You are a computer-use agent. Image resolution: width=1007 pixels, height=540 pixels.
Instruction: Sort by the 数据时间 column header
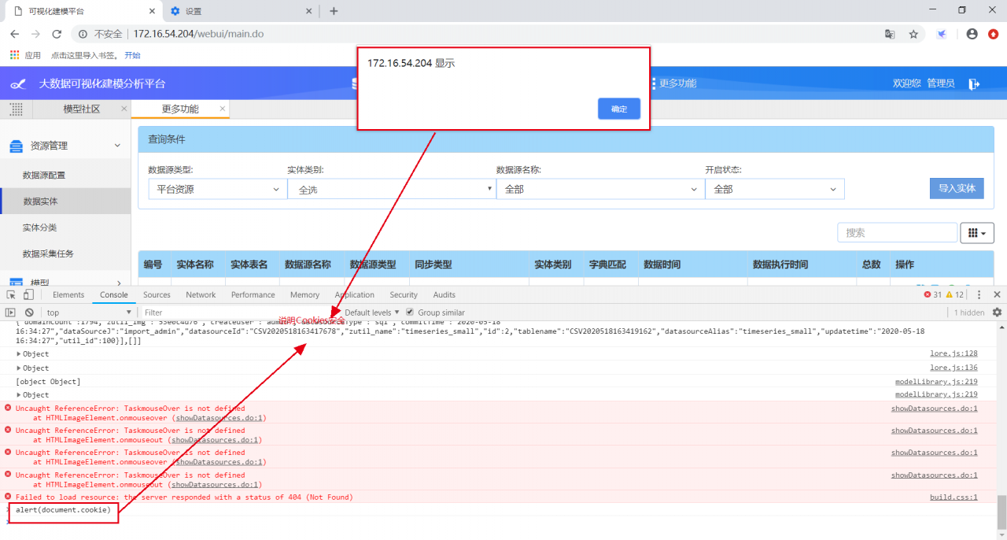click(662, 264)
